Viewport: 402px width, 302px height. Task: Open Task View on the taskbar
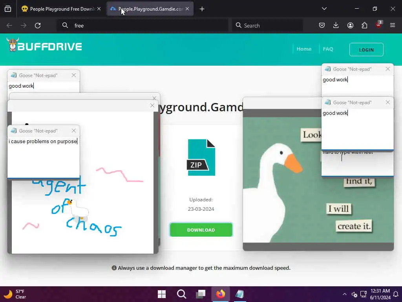click(x=201, y=294)
